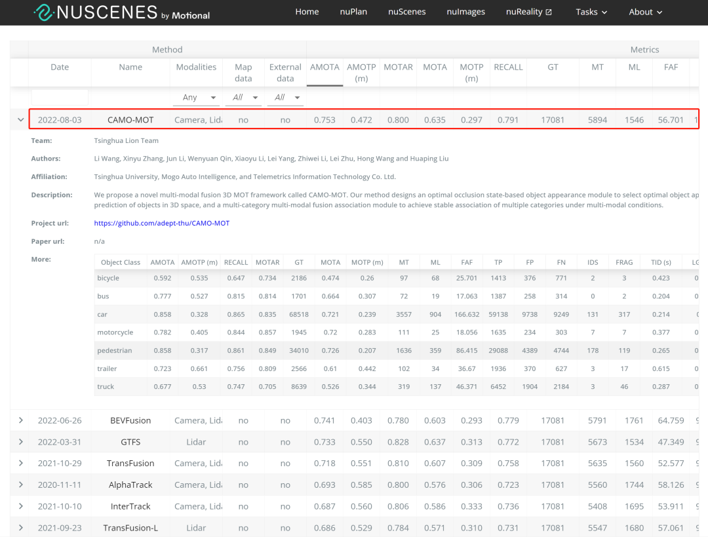Image resolution: width=708 pixels, height=537 pixels.
Task: Sort by RECALL column header
Action: tap(508, 68)
